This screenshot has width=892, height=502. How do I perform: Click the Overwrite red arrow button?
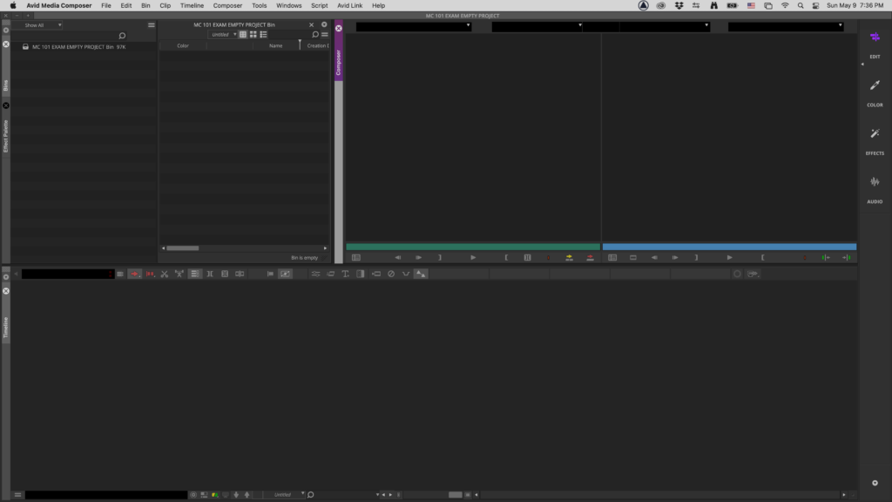pyautogui.click(x=591, y=258)
